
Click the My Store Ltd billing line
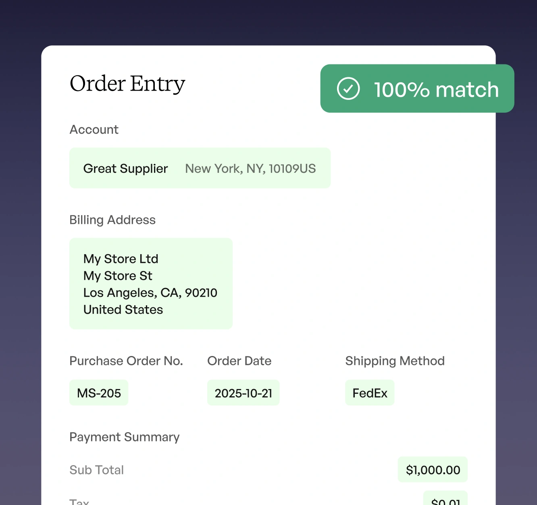(121, 259)
